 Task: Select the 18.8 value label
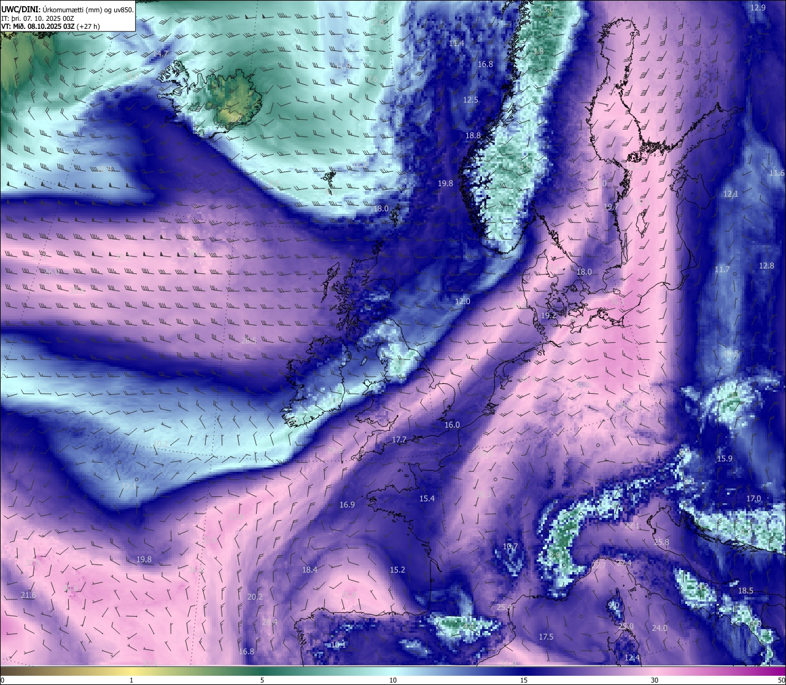473,135
